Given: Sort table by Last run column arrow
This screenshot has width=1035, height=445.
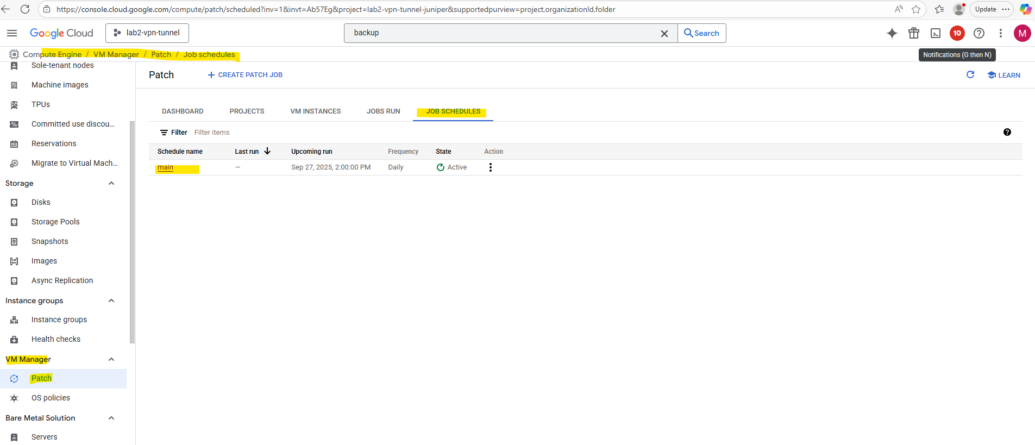Looking at the screenshot, I should click(267, 152).
